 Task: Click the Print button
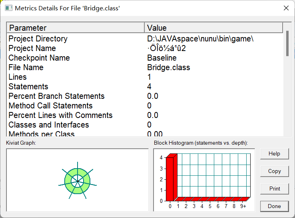pyautogui.click(x=274, y=189)
